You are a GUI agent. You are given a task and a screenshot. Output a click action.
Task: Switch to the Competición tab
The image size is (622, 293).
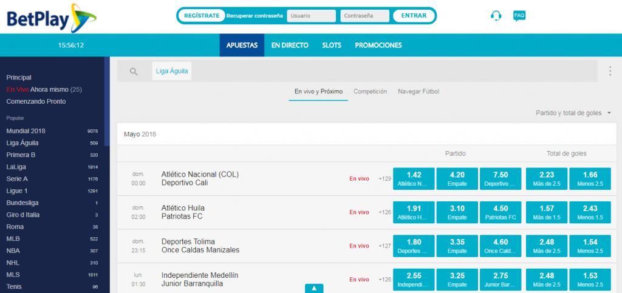coord(370,92)
